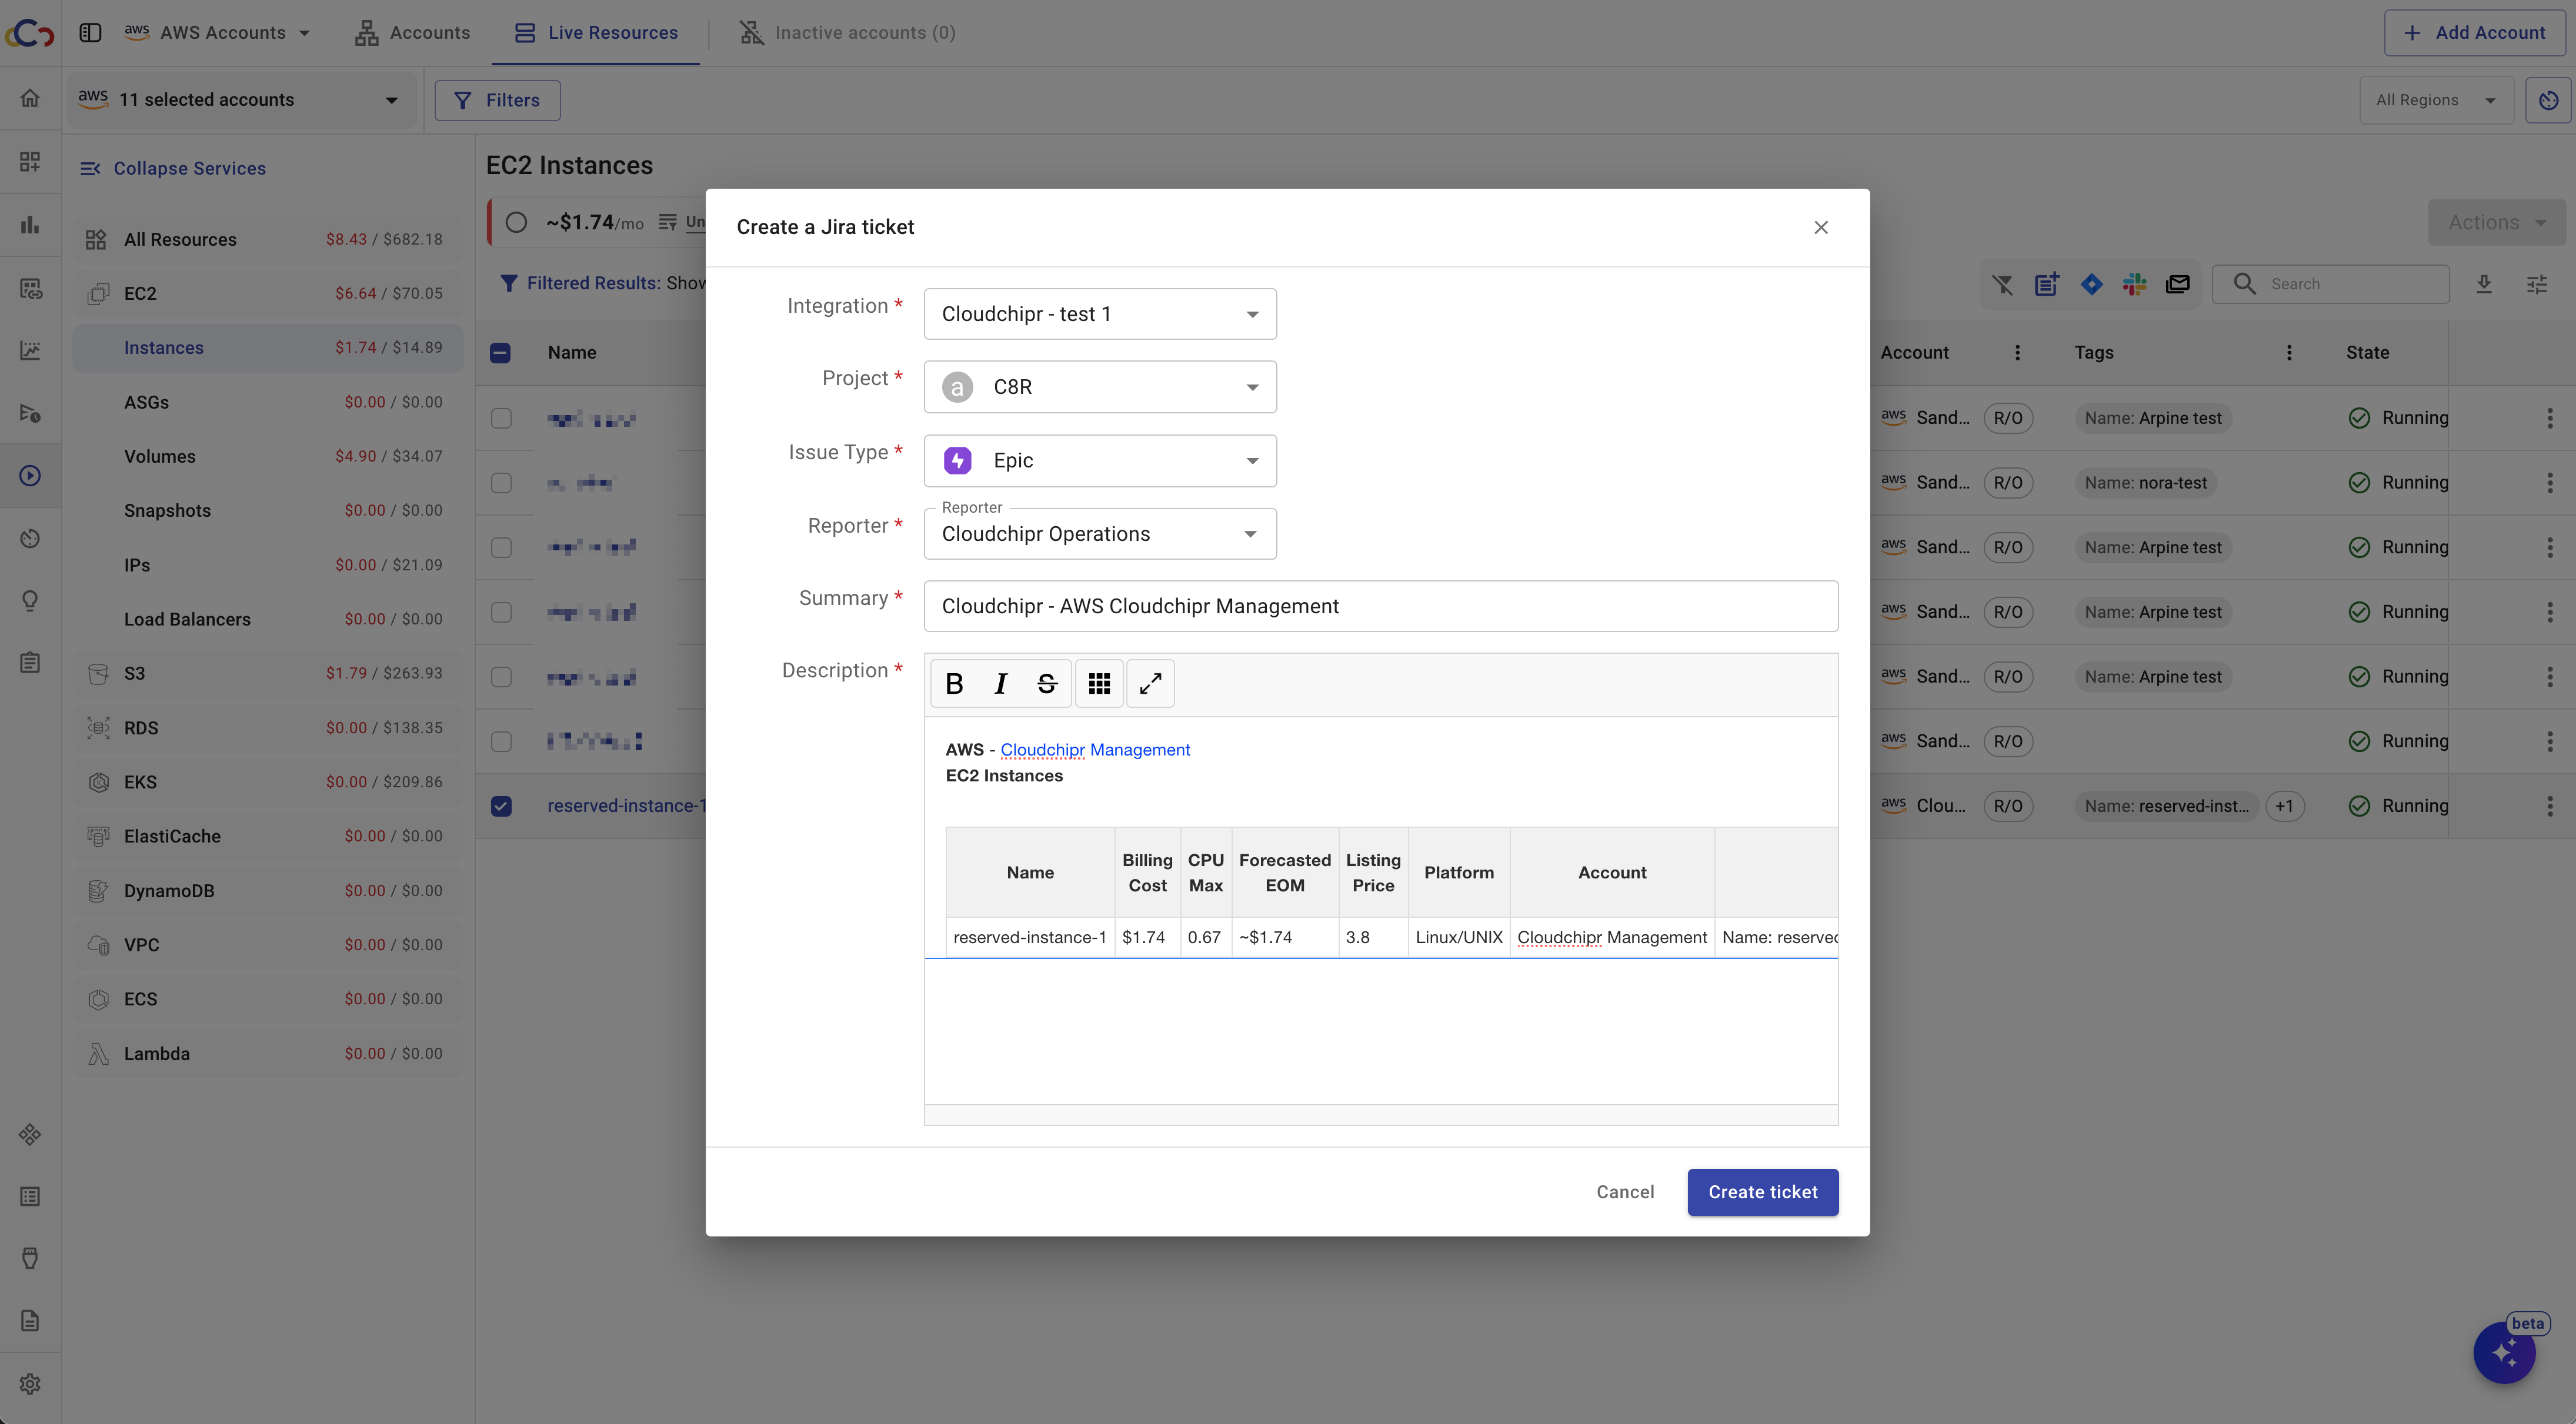Screen dimensions: 2576x1424
Task: Click the Jira diamond icon in the toolbar
Action: (x=2091, y=284)
